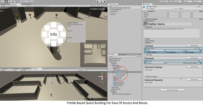The width and height of the screenshot is (203, 105).
Task: Toggle Pivot/Center handle position
Action: [x=24, y=2]
